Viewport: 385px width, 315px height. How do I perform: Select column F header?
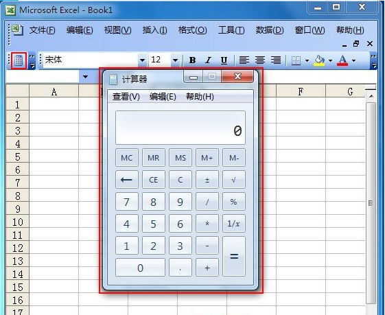click(301, 91)
